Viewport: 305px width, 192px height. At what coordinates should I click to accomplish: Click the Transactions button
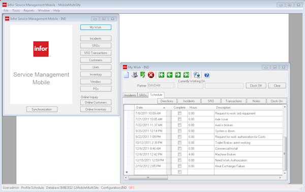[x=234, y=101]
